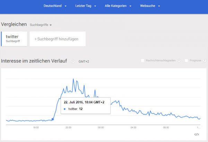The image size is (208, 142).
Task: Select the twitter search term card
Action: point(14,39)
